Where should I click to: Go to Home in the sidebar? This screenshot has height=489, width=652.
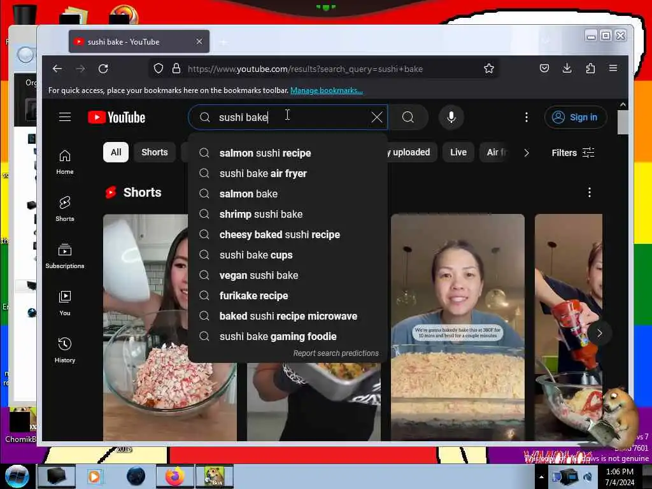tap(65, 162)
